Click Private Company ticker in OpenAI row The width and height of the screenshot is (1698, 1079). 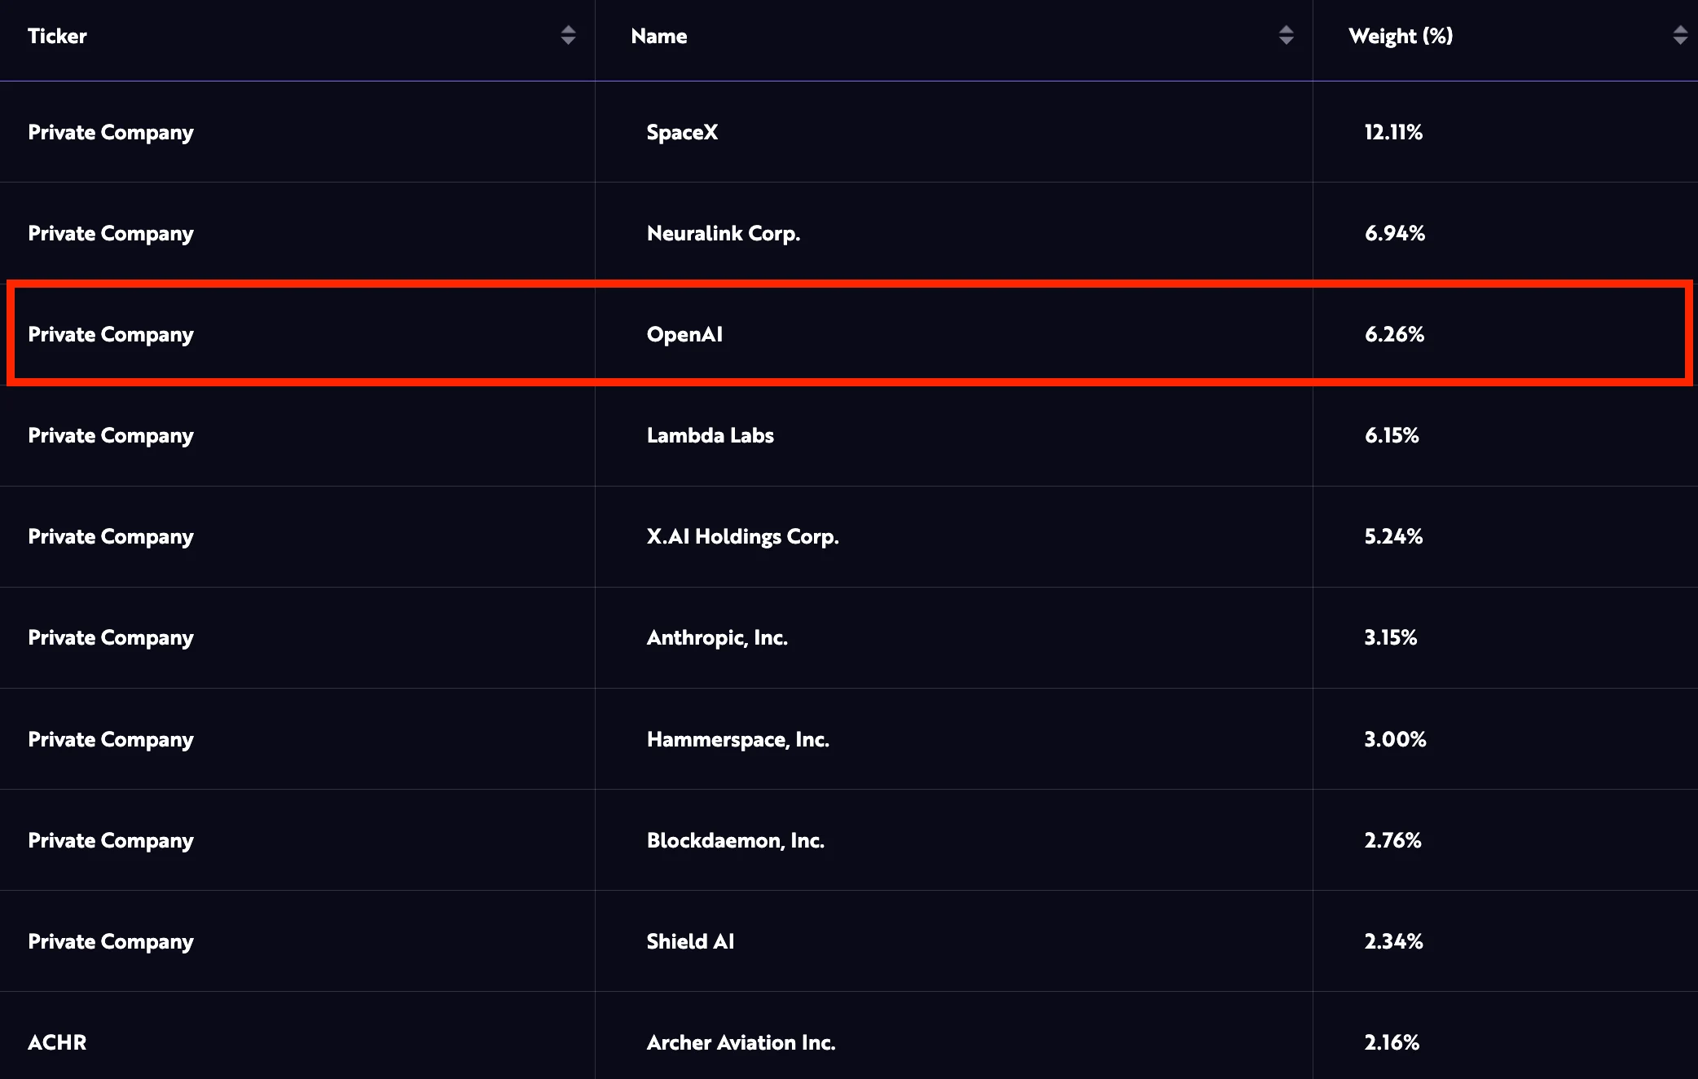pyautogui.click(x=111, y=335)
